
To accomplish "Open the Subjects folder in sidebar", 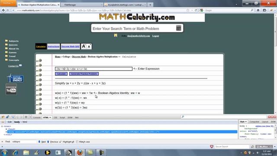I will 12,41.
